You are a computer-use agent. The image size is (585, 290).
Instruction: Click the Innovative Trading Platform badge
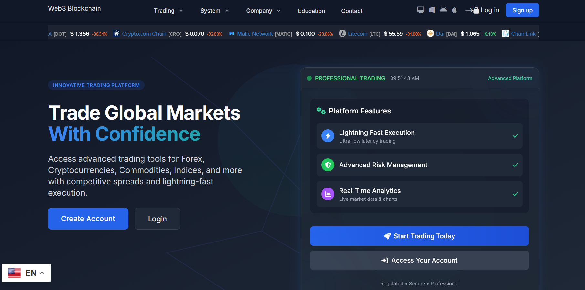96,85
